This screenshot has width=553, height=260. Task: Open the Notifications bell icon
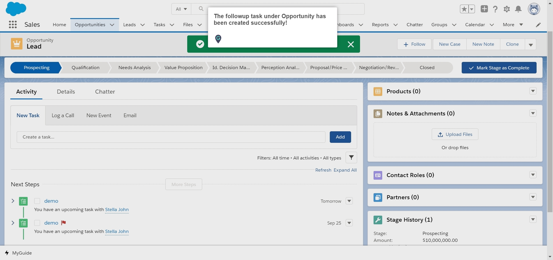pos(518,9)
